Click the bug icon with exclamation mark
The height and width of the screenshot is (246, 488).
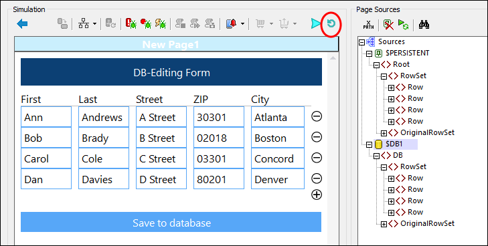click(x=131, y=23)
